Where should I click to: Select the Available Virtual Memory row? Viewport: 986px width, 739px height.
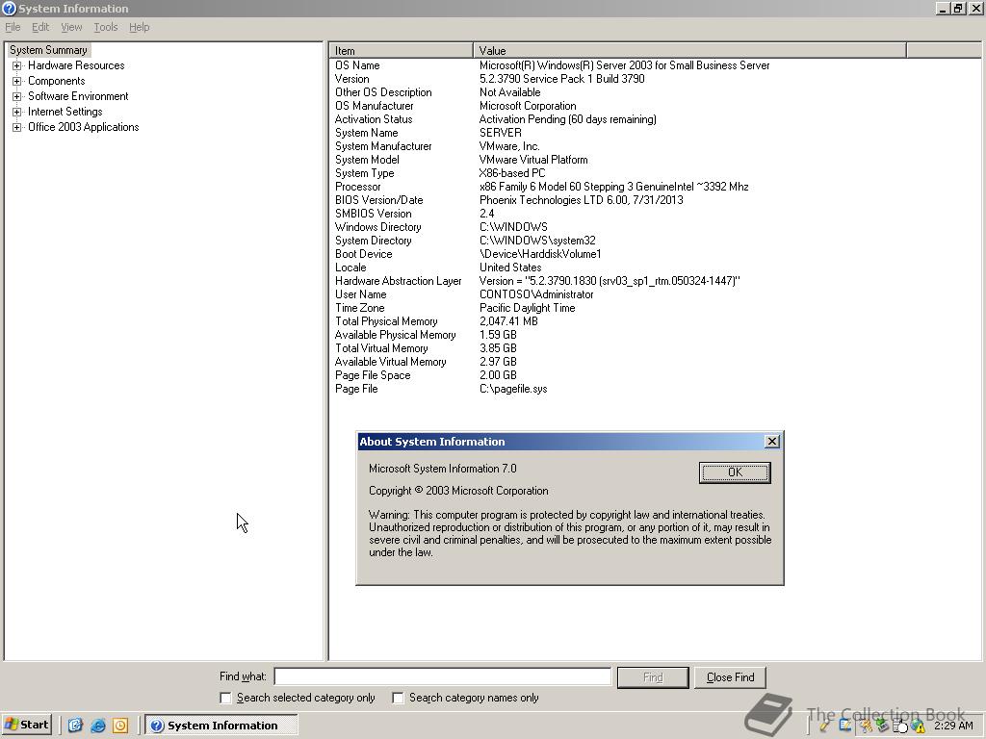pos(426,362)
